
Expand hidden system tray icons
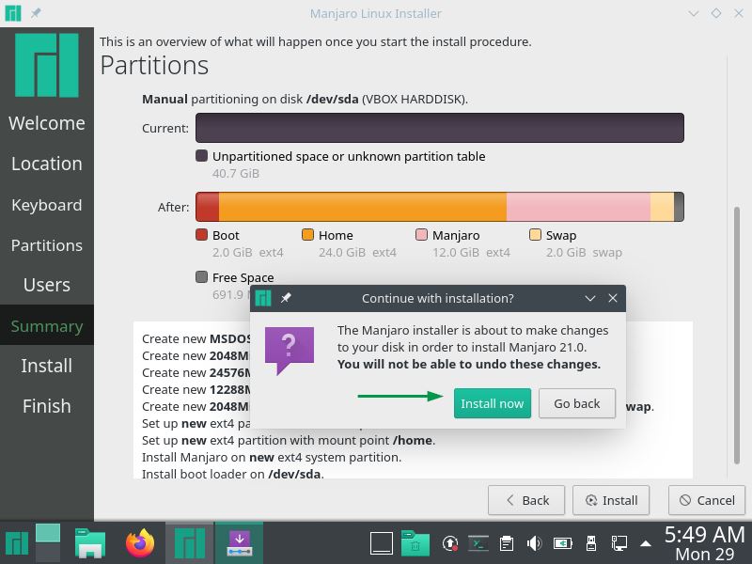[x=645, y=543]
